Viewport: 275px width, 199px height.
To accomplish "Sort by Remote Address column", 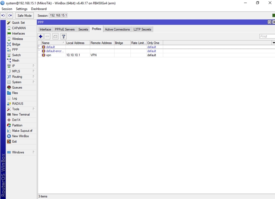I will point(102,43).
